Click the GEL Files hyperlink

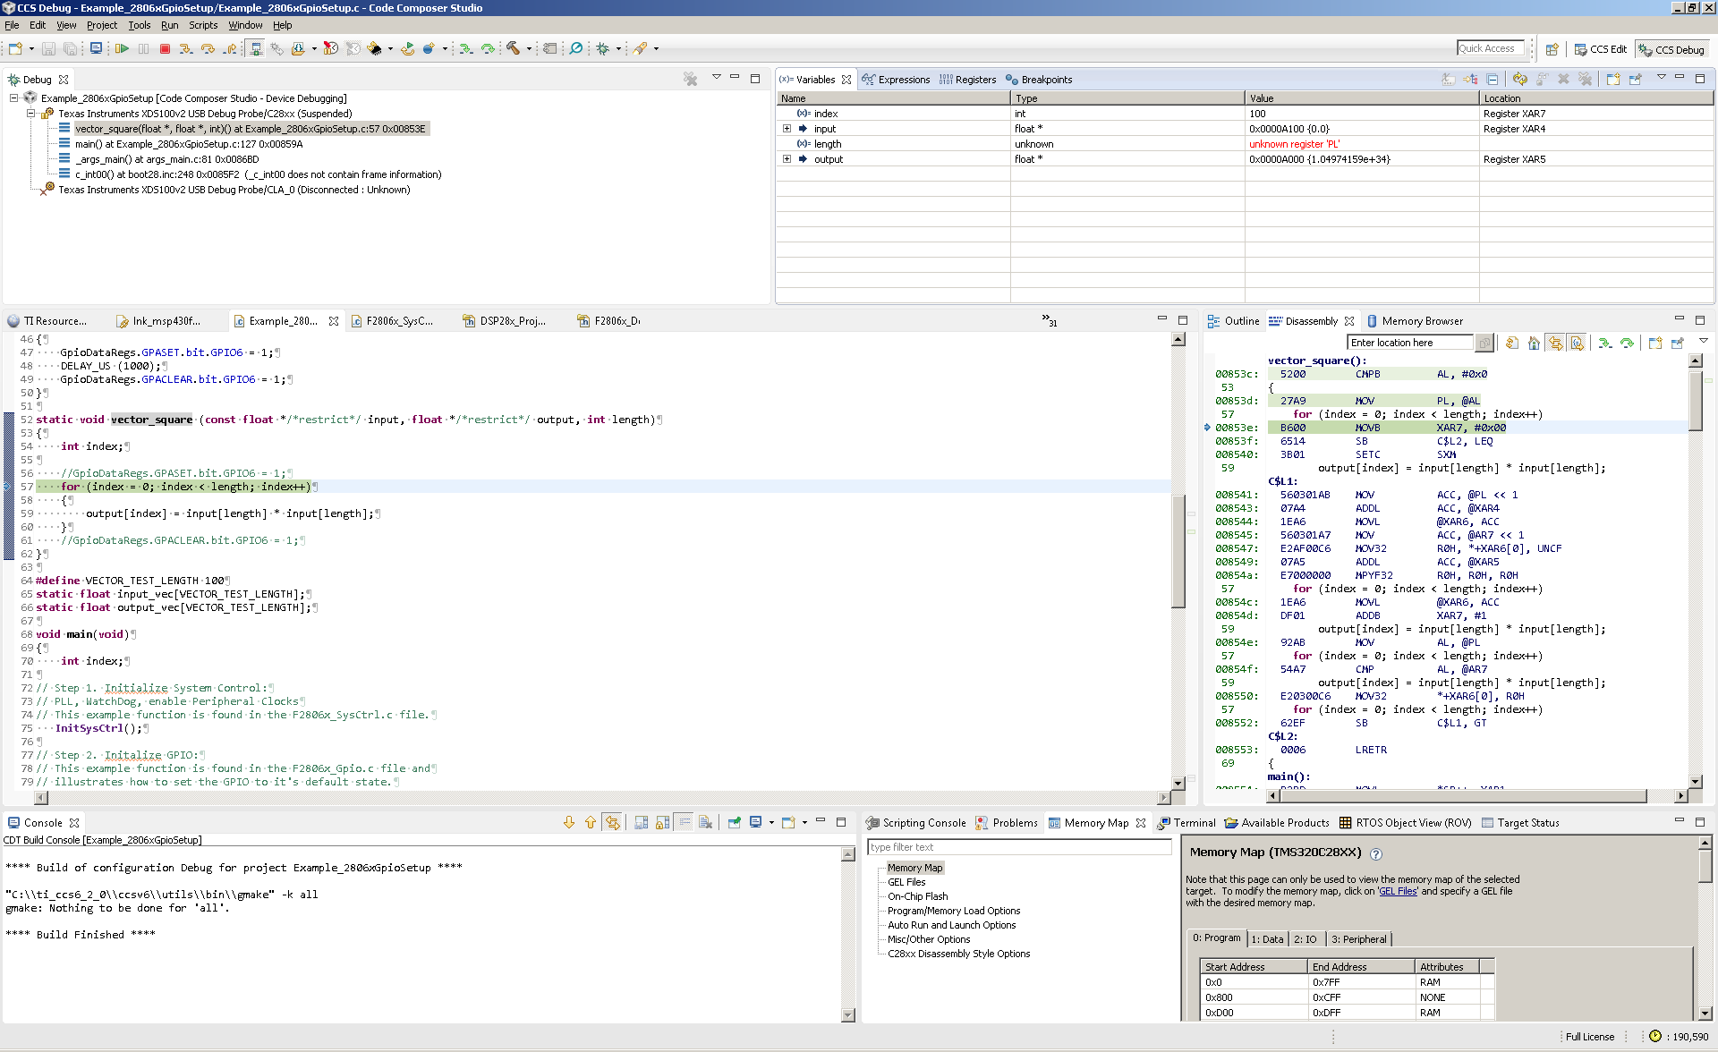pyautogui.click(x=1398, y=891)
